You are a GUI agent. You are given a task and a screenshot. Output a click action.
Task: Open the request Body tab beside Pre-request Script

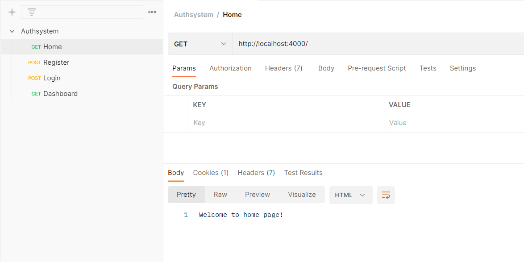coord(326,68)
